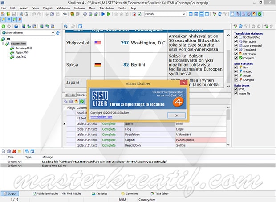The image size is (276, 202).
Task: Uncheck the Best guess checkbox
Action: (x=236, y=41)
